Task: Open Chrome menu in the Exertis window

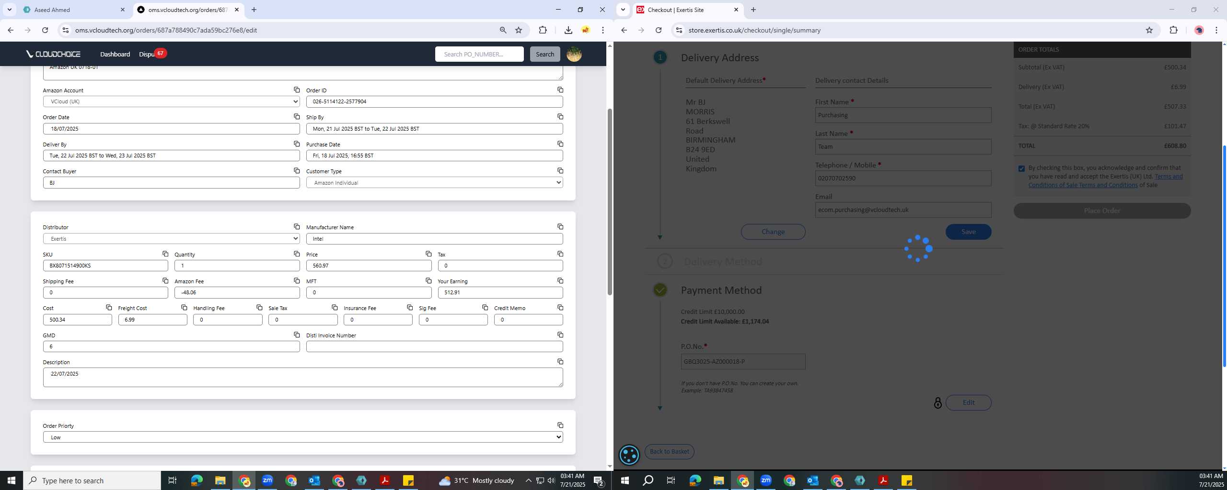Action: (1216, 30)
